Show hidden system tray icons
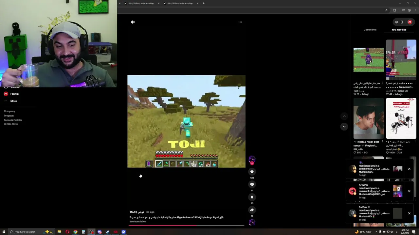The width and height of the screenshot is (419, 235). [x=376, y=232]
